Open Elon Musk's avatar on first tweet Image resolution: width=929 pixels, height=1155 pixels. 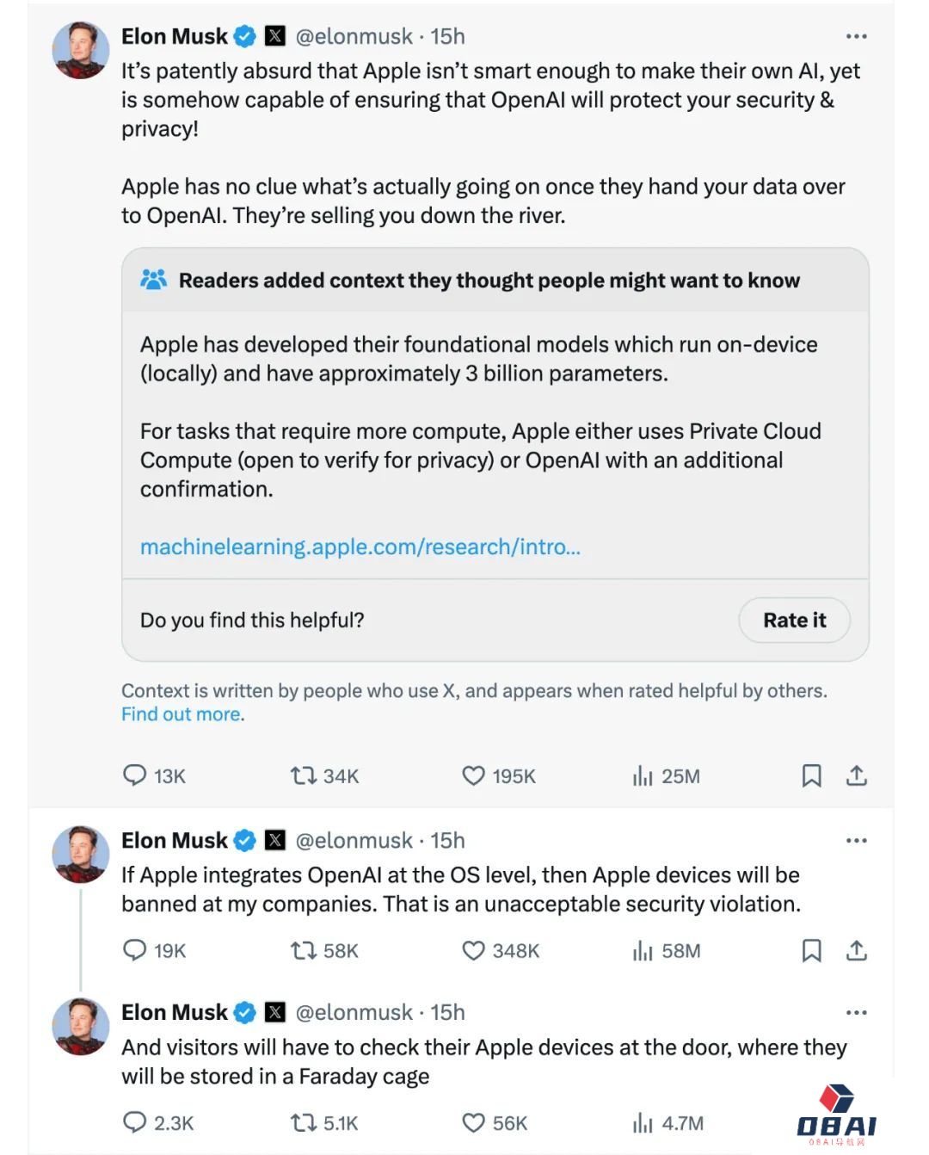coord(81,50)
